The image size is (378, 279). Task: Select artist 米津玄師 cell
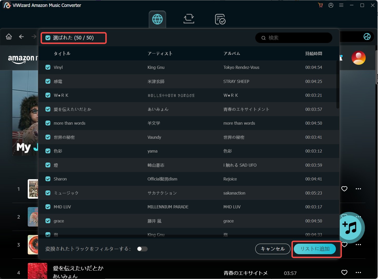156,81
